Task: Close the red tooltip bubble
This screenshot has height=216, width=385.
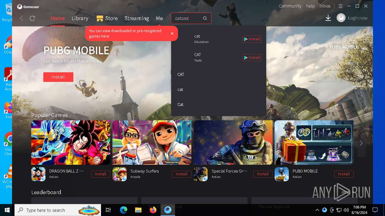Action: point(172,33)
